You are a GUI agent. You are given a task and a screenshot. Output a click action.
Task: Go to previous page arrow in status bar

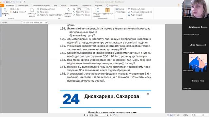(88, 115)
